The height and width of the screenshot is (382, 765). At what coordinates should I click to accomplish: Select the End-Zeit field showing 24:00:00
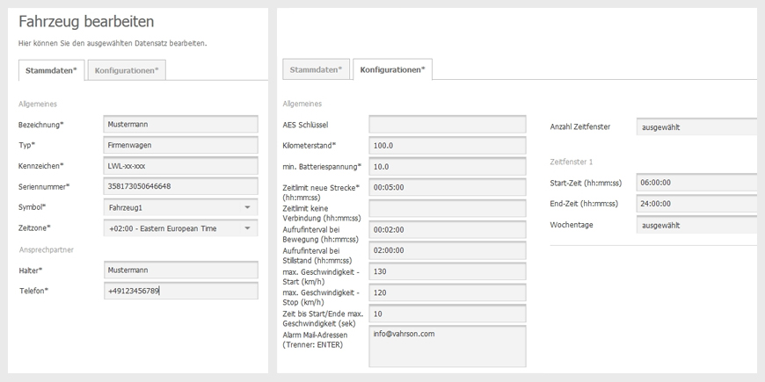[x=696, y=204]
